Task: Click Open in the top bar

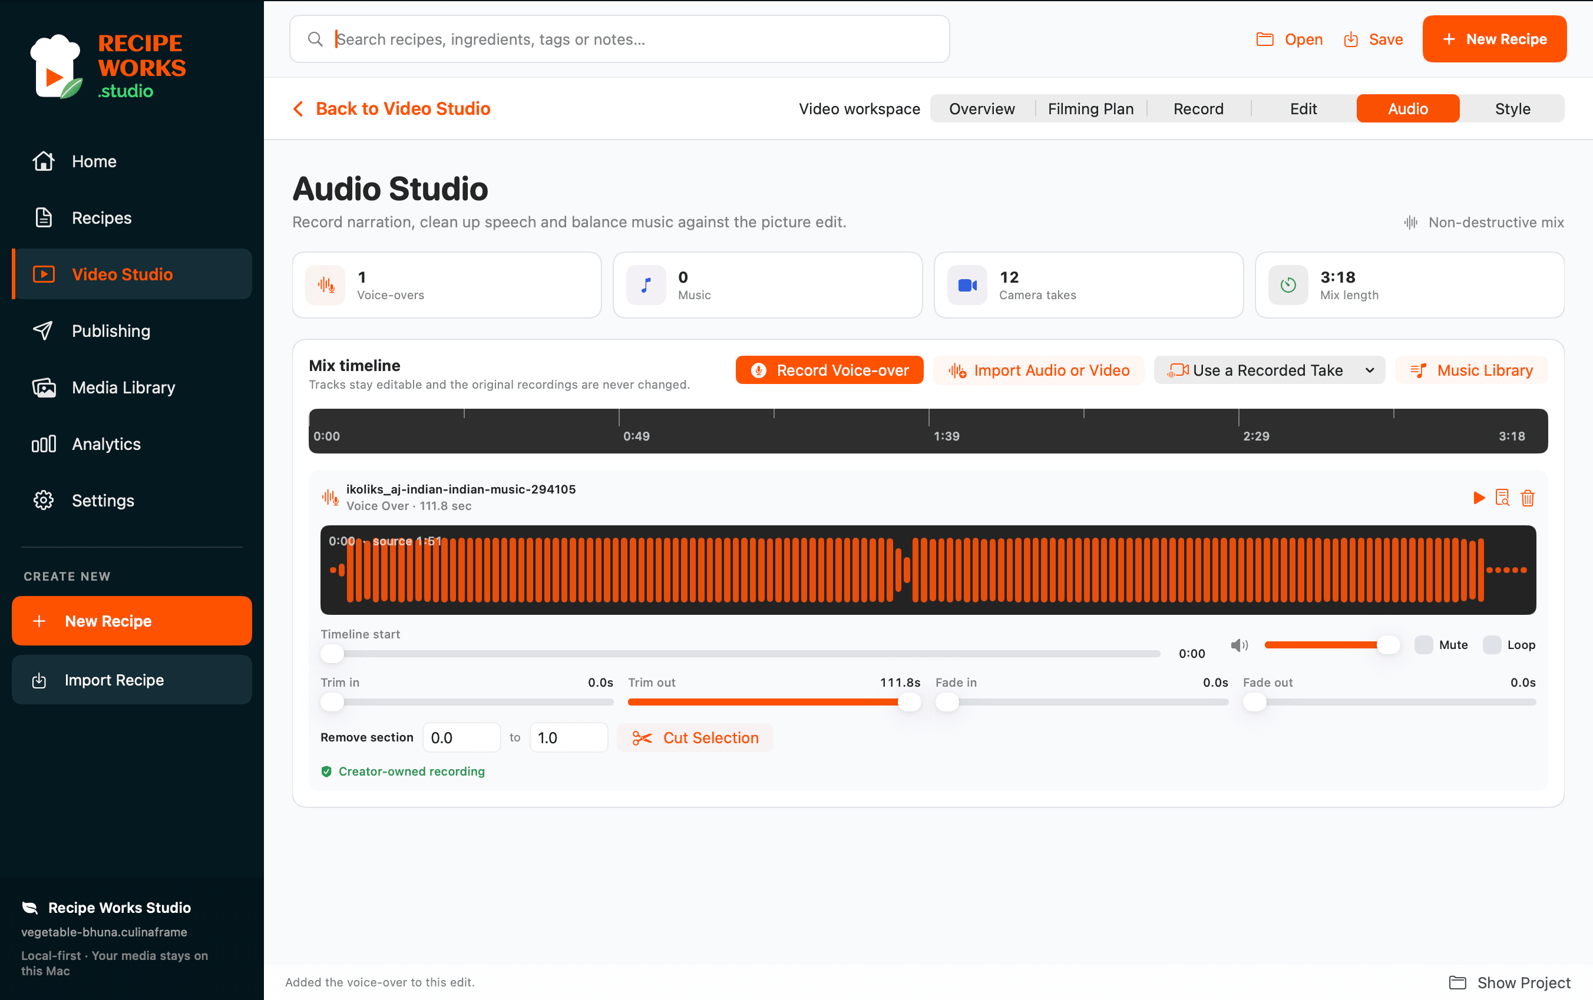Action: [x=1290, y=39]
